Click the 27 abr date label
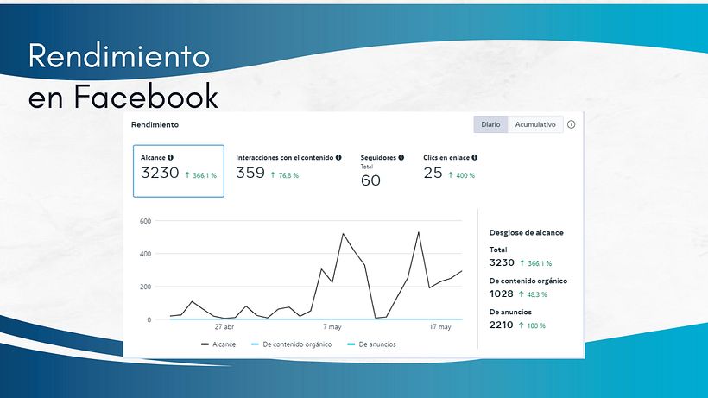Screen dimensions: 708x398 [x=224, y=326]
